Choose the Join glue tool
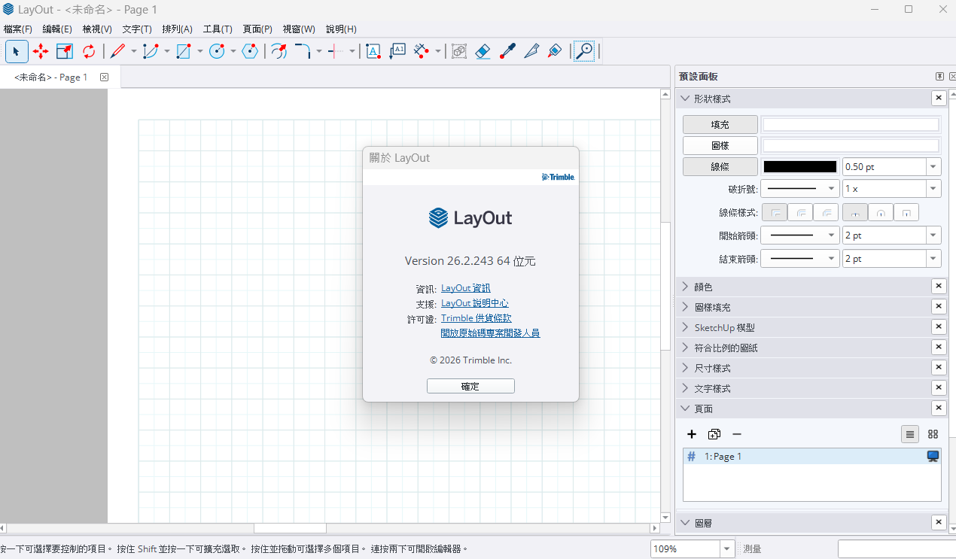The image size is (956, 559). pyautogui.click(x=556, y=51)
